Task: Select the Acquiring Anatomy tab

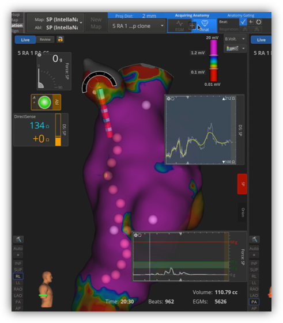Action: 192,15
